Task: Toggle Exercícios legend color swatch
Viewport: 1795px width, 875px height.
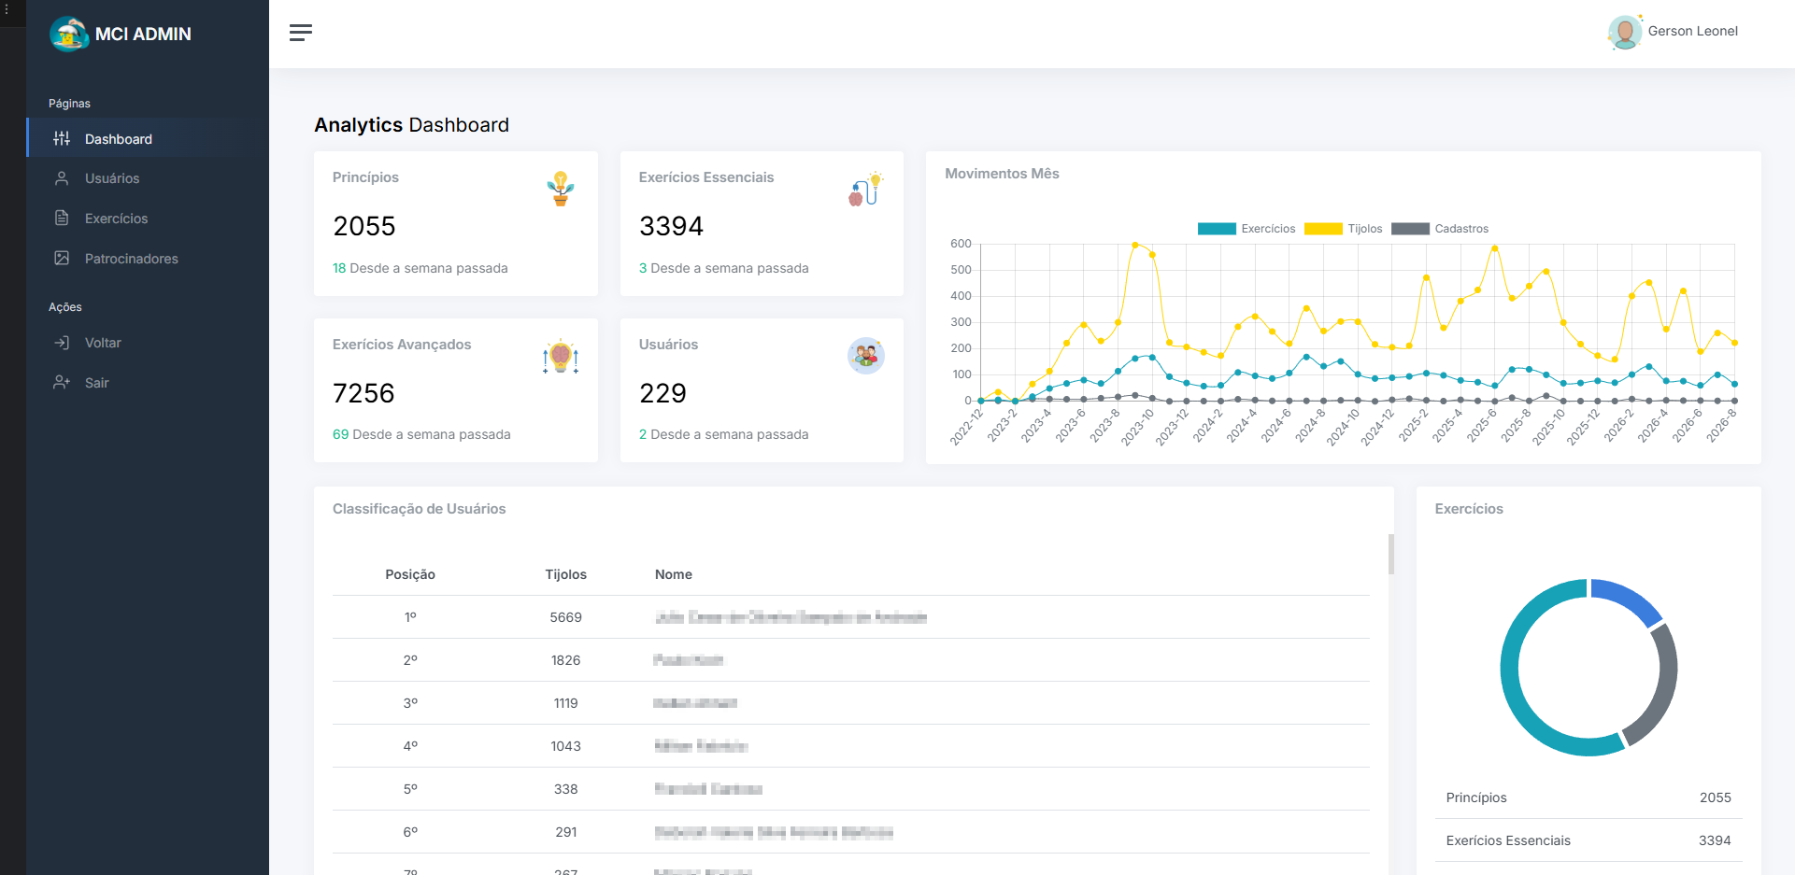Action: point(1217,229)
